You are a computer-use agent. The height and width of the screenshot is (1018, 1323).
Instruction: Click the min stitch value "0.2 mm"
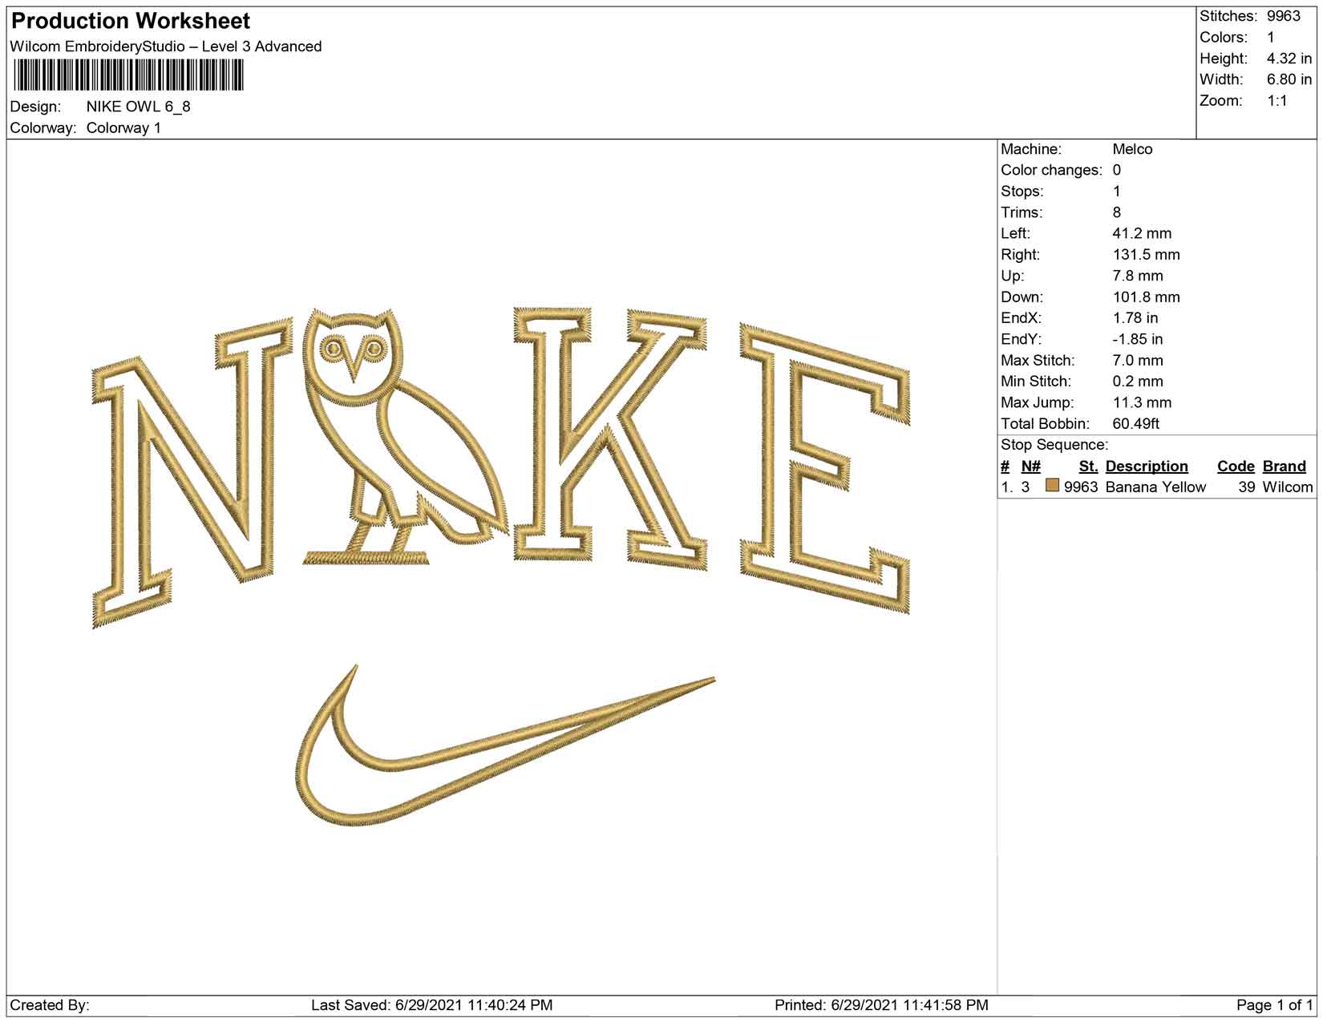pos(1138,382)
